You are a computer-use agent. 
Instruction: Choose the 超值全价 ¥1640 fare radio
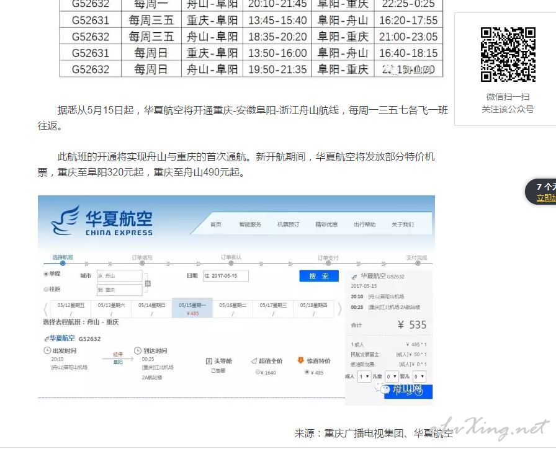[258, 372]
